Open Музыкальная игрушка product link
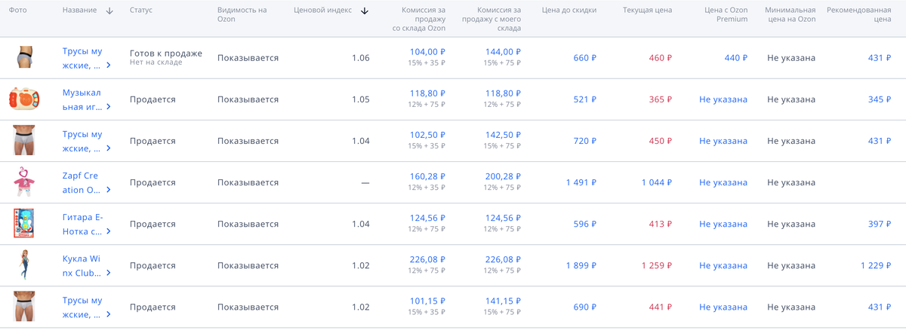 (81, 99)
